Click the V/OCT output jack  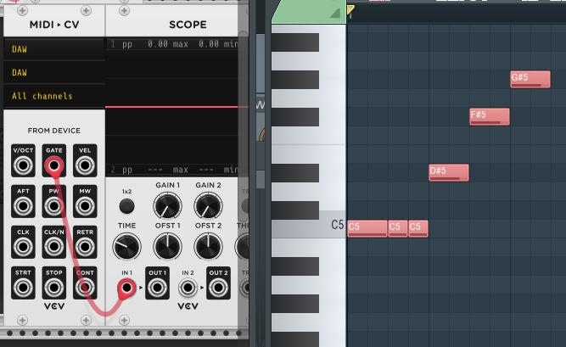pyautogui.click(x=23, y=162)
